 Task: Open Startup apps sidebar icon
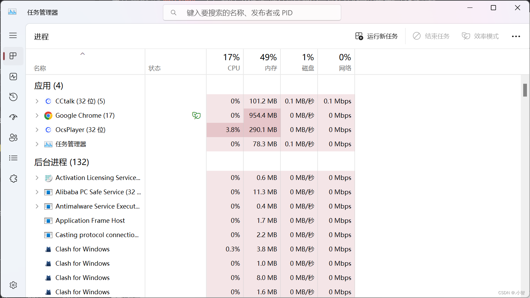coord(13,117)
